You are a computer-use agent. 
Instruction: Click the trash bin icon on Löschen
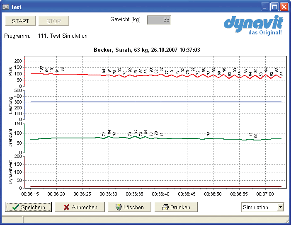[x=119, y=207]
